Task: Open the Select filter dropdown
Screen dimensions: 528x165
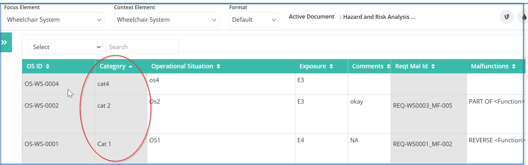Action: click(x=66, y=47)
